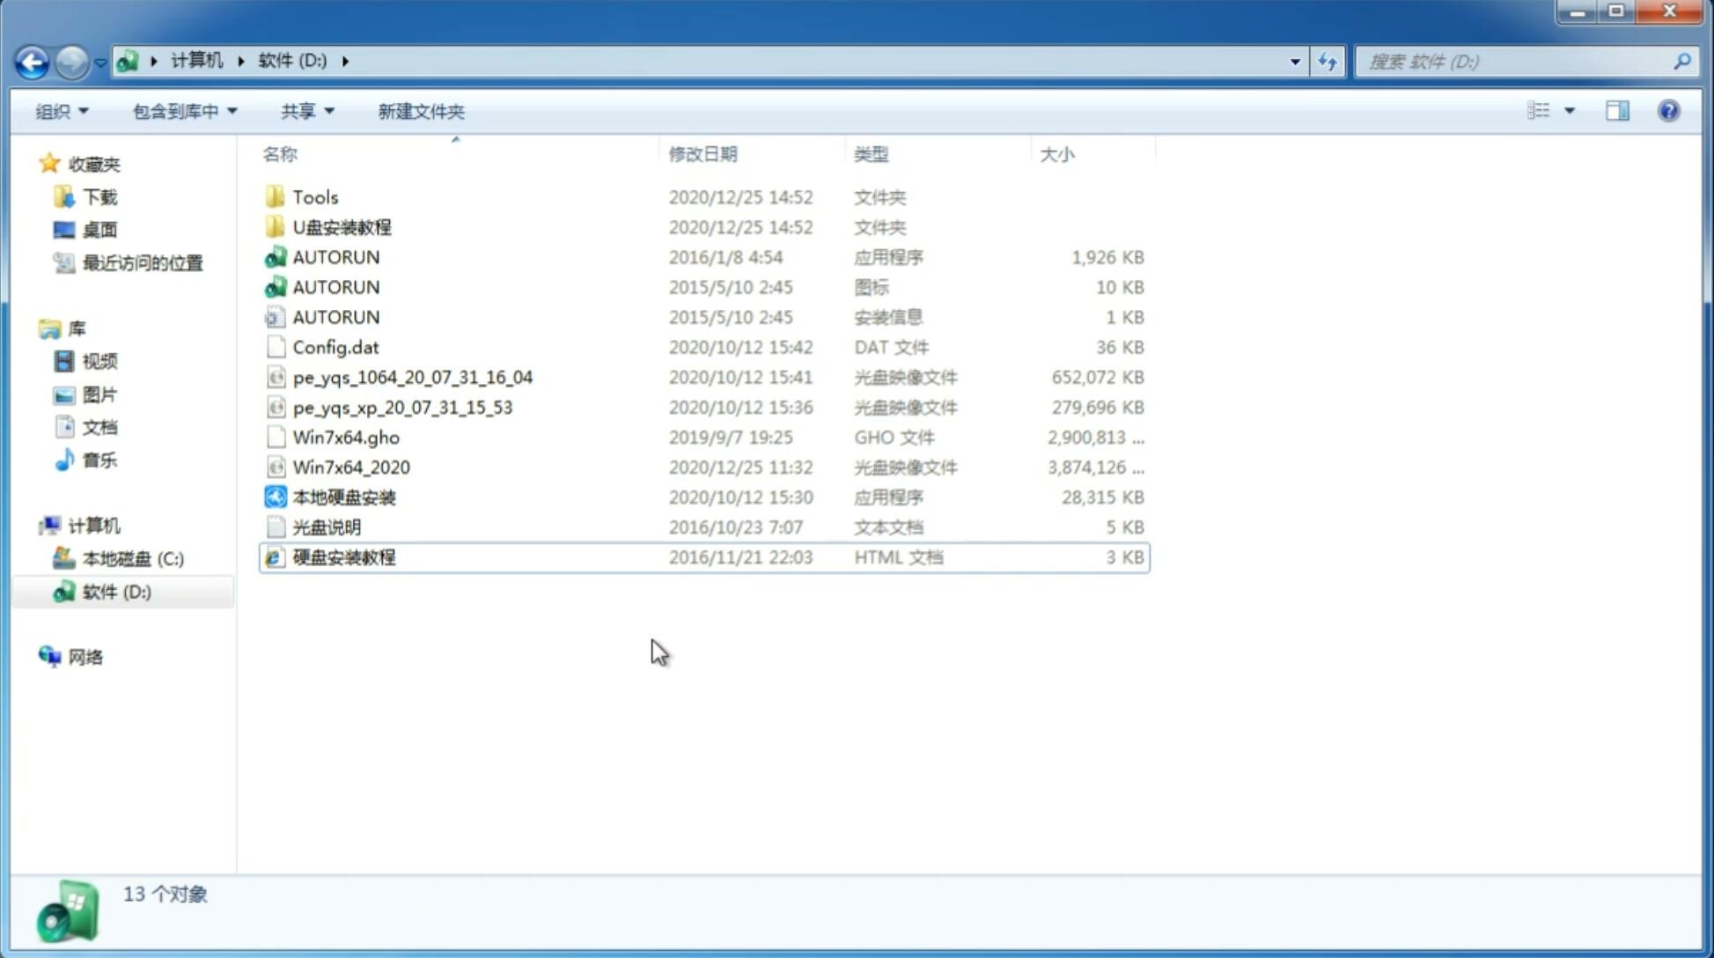
Task: Open Win7x64.gho Ghost file
Action: pos(346,437)
